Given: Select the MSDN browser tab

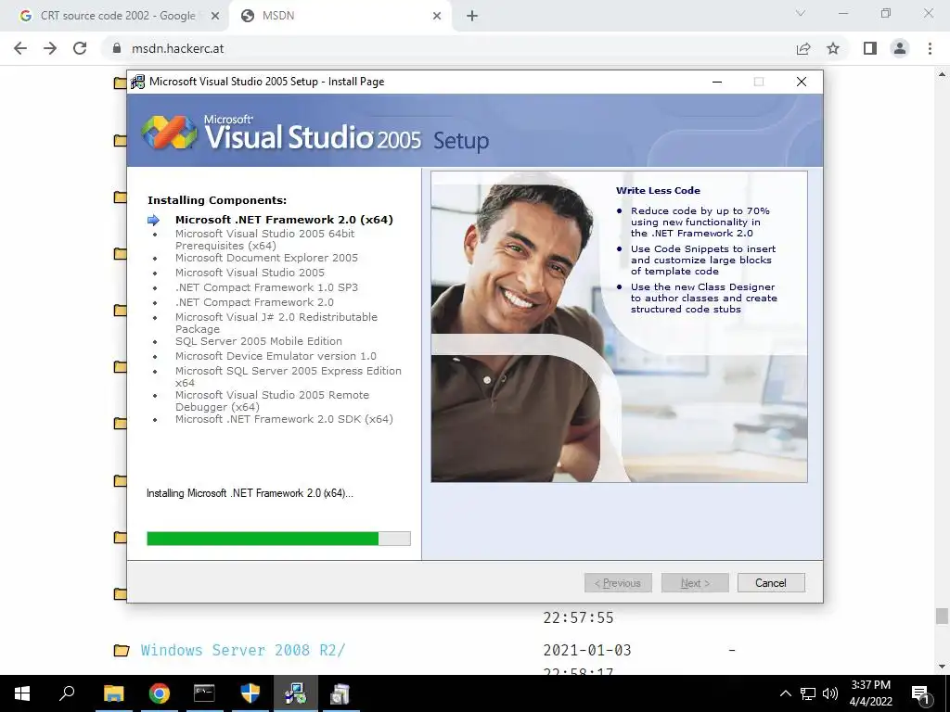Looking at the screenshot, I should [x=340, y=16].
